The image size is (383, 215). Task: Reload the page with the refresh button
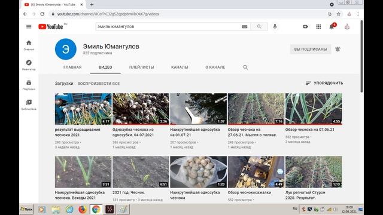click(42, 14)
